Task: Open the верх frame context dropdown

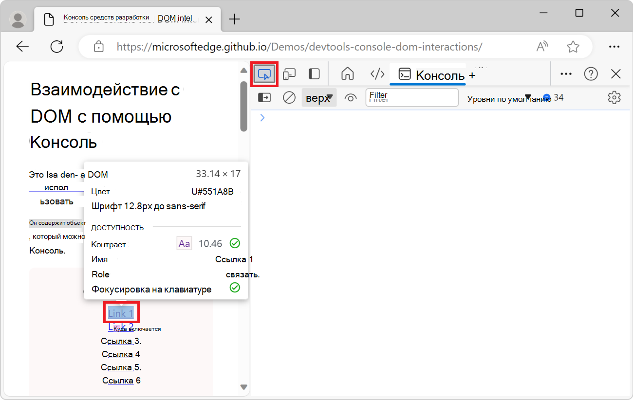Action: [319, 97]
